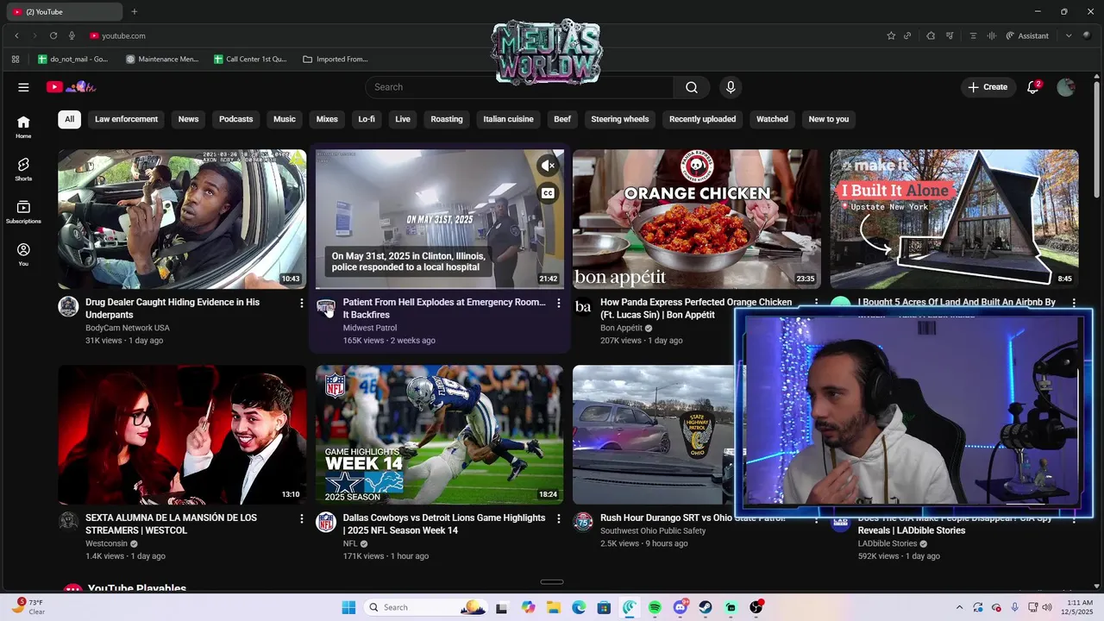Open options for Dallas Cowboys highlights video
This screenshot has width=1104, height=621.
pos(559,519)
